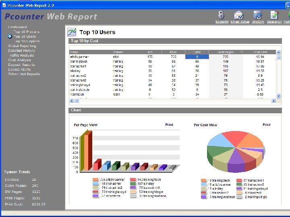
Task: Click the table's scroll right arrow
Action: [x=273, y=101]
